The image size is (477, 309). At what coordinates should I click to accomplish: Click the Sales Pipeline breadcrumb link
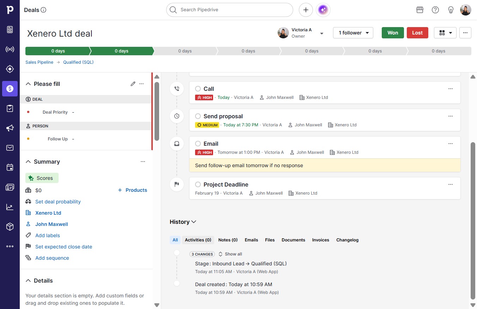39,62
